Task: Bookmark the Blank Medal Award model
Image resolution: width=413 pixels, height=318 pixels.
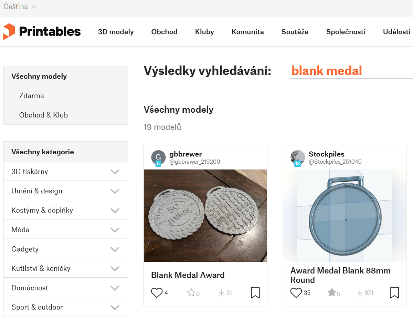Action: [x=255, y=293]
